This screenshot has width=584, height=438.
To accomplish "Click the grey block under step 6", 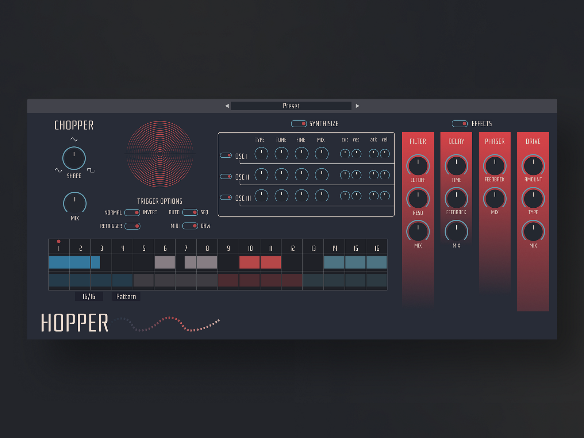I will [165, 262].
